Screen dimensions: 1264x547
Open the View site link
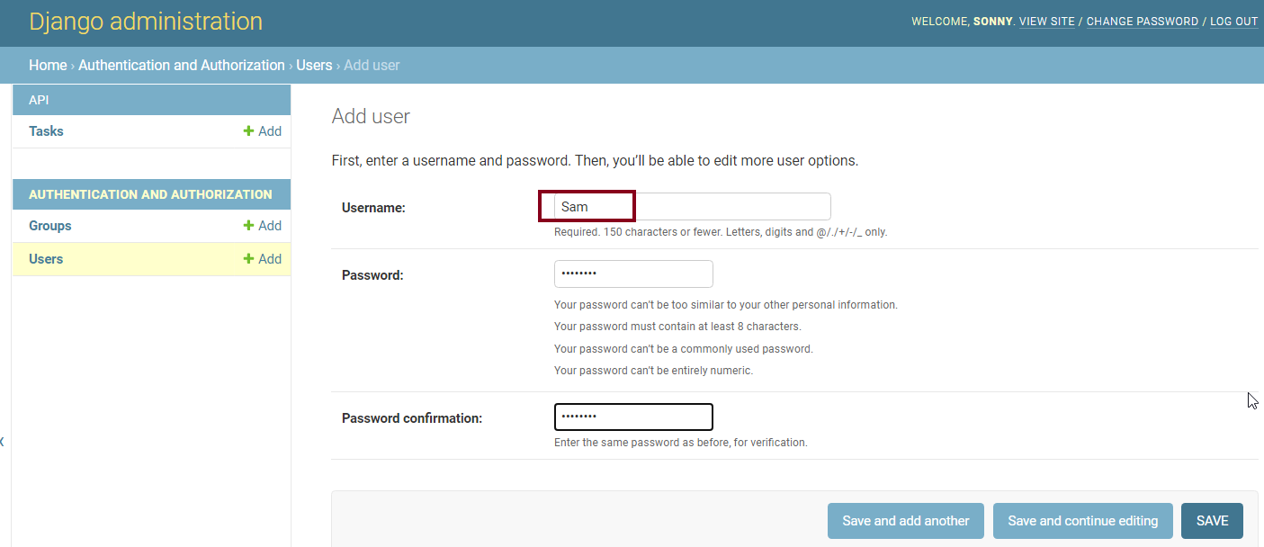coord(1046,22)
